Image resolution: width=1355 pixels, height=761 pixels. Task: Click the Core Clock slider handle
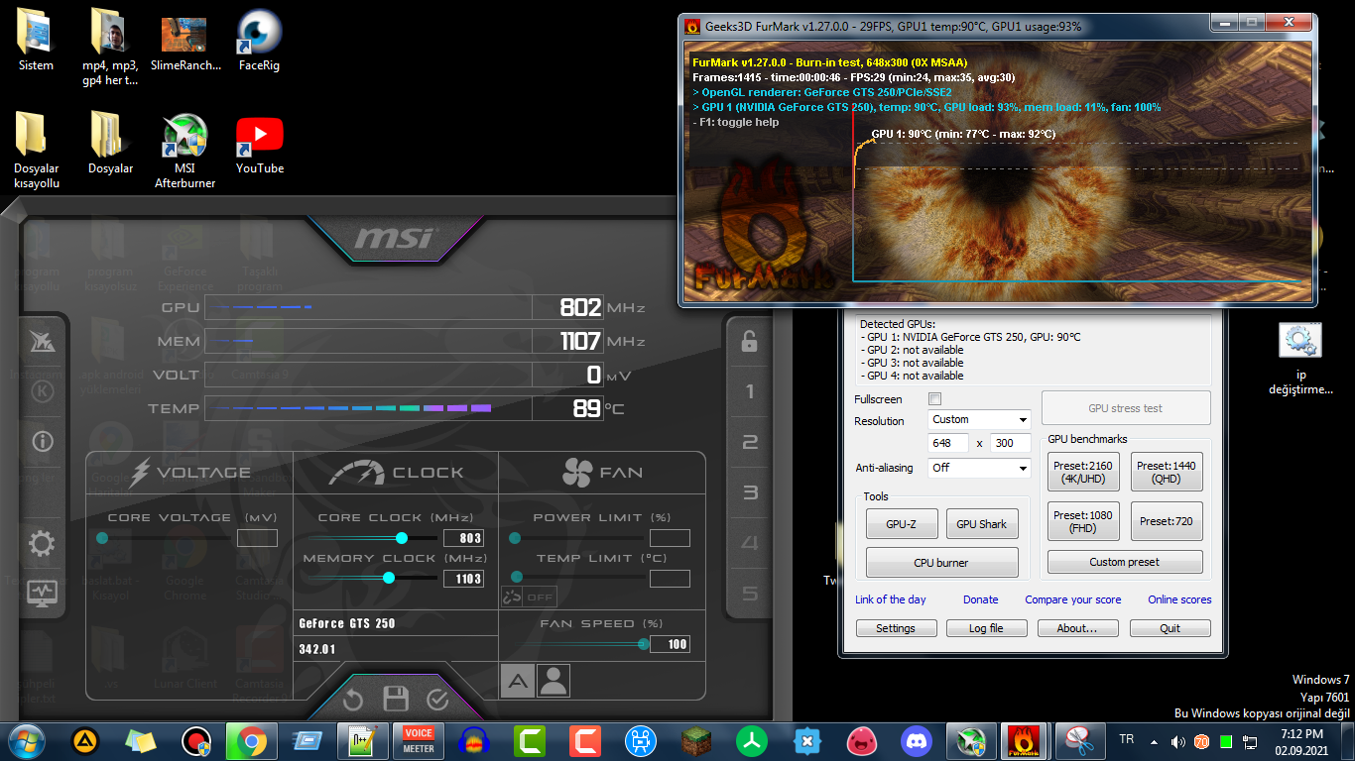(402, 538)
